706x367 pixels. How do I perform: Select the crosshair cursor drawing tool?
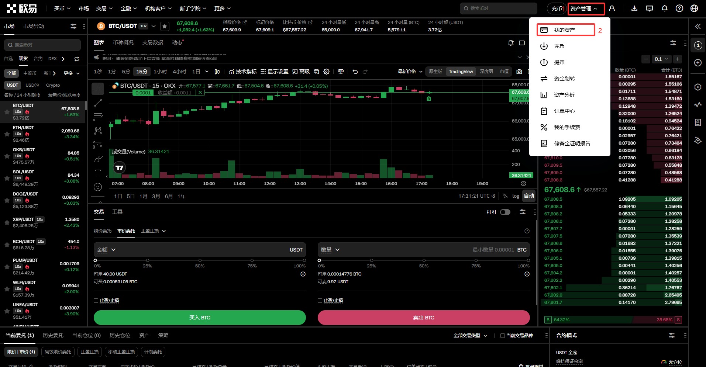click(98, 89)
